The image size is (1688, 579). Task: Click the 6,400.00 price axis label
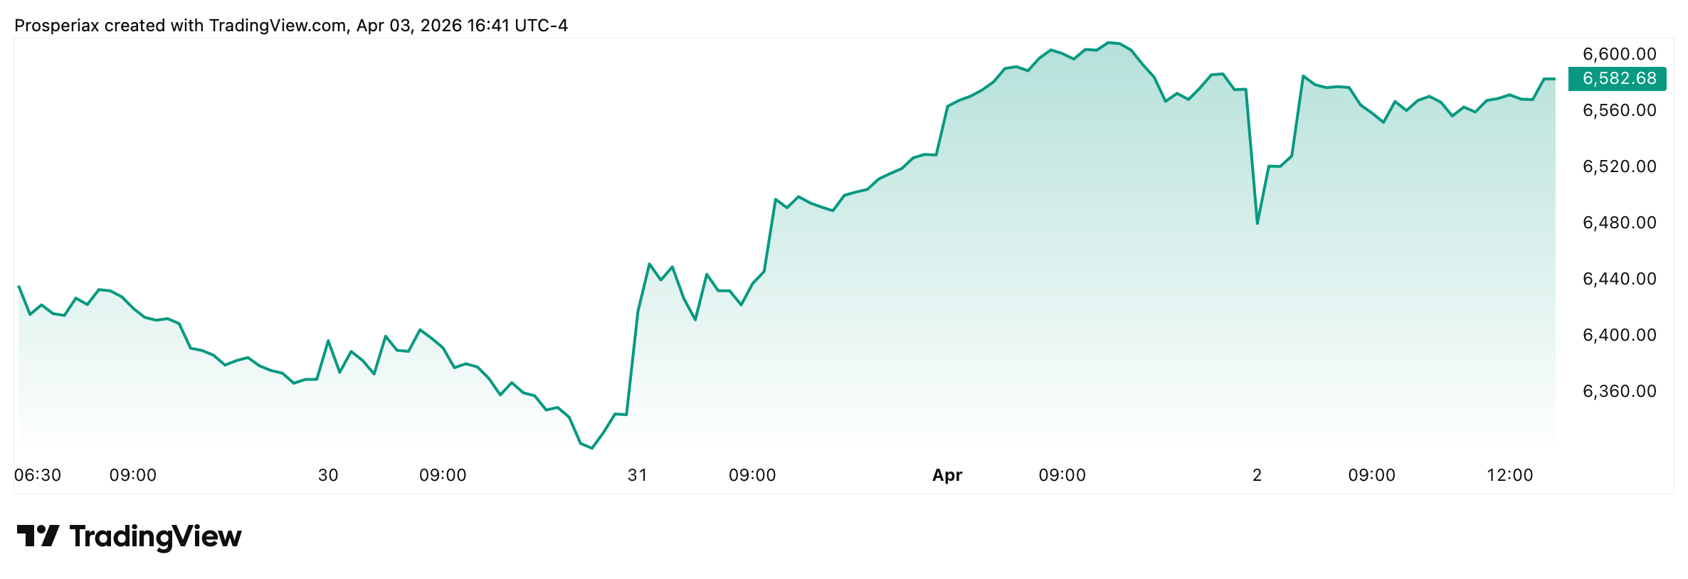coord(1619,335)
